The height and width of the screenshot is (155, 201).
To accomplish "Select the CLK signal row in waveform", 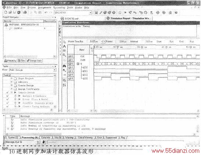I will tap(82, 56).
